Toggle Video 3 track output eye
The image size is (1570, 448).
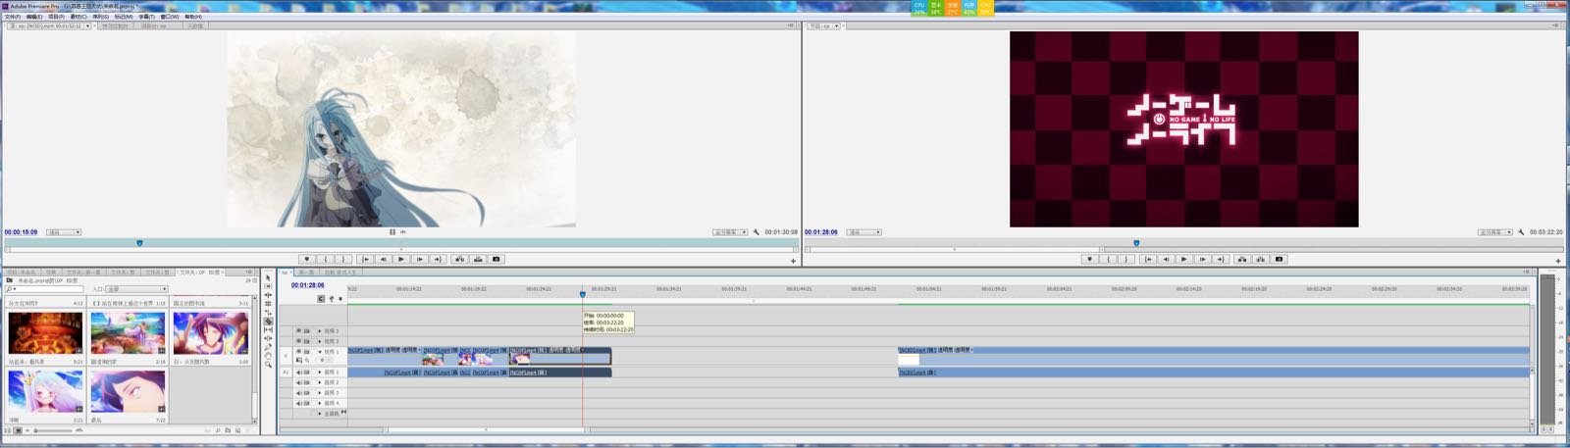click(x=298, y=331)
